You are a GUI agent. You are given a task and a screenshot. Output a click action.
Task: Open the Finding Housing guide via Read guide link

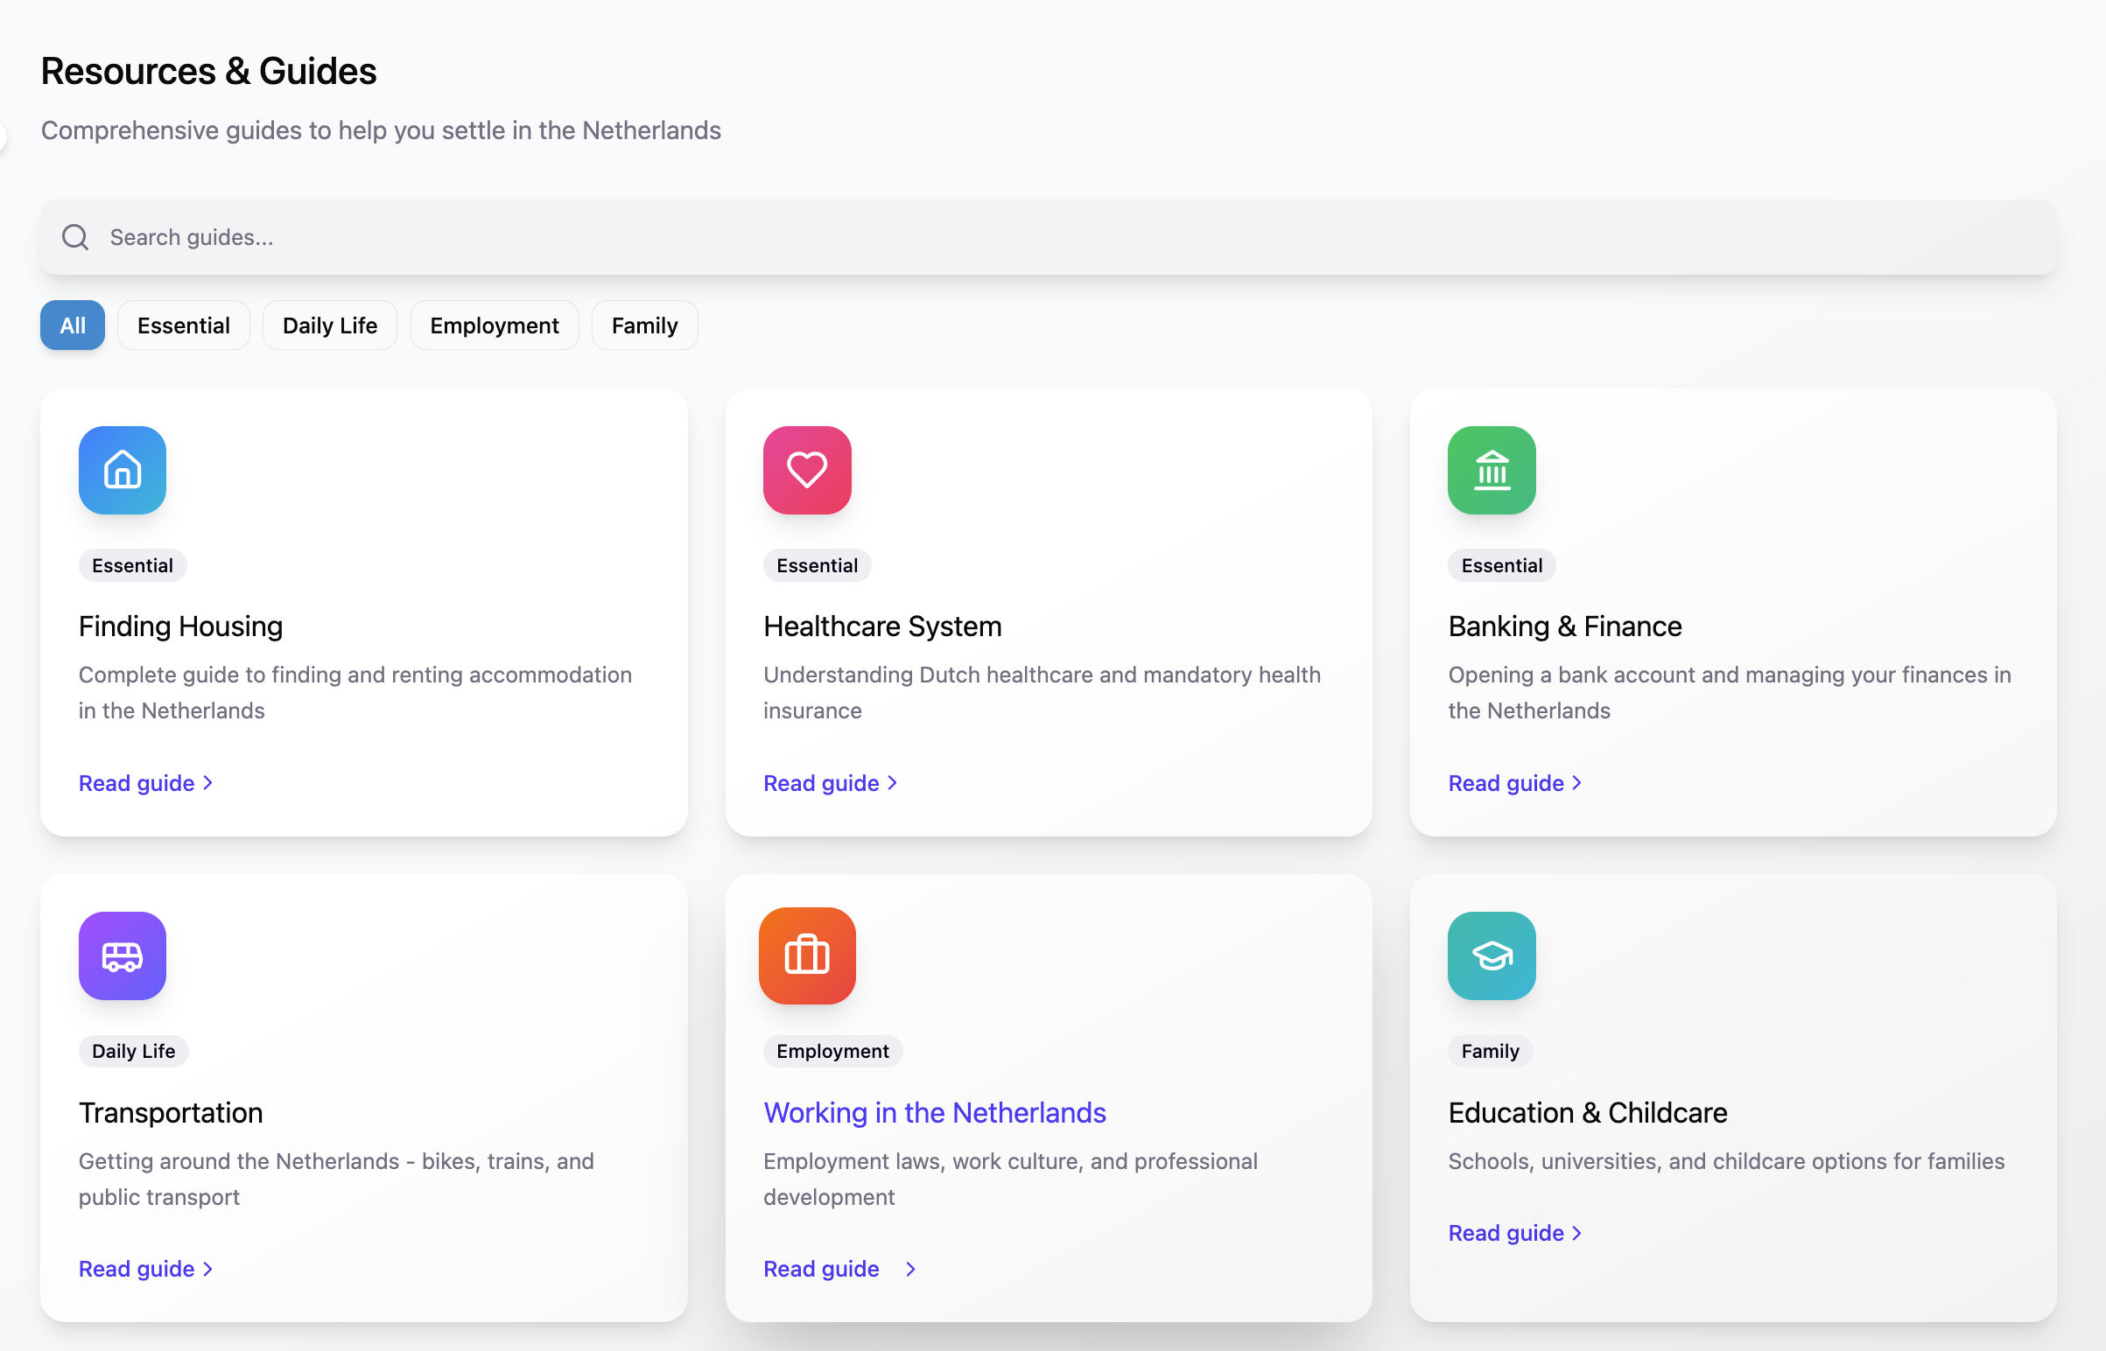coord(136,782)
